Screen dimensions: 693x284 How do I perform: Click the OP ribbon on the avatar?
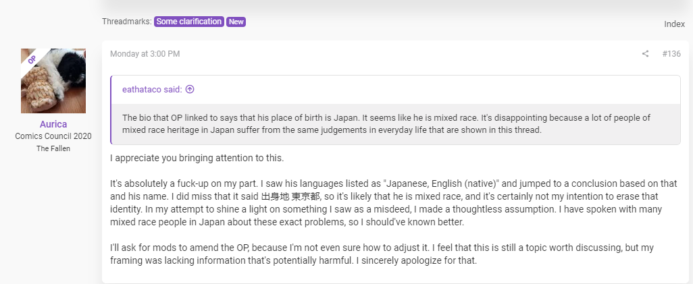tap(32, 59)
